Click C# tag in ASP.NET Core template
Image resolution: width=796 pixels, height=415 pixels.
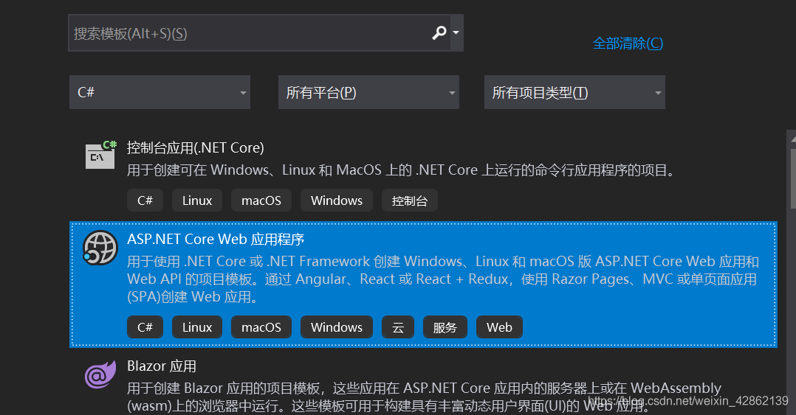click(145, 327)
